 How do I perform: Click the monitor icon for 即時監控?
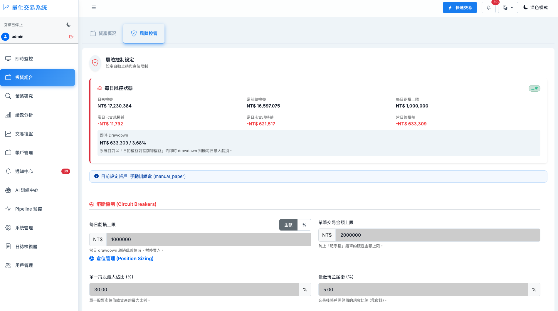coord(8,59)
